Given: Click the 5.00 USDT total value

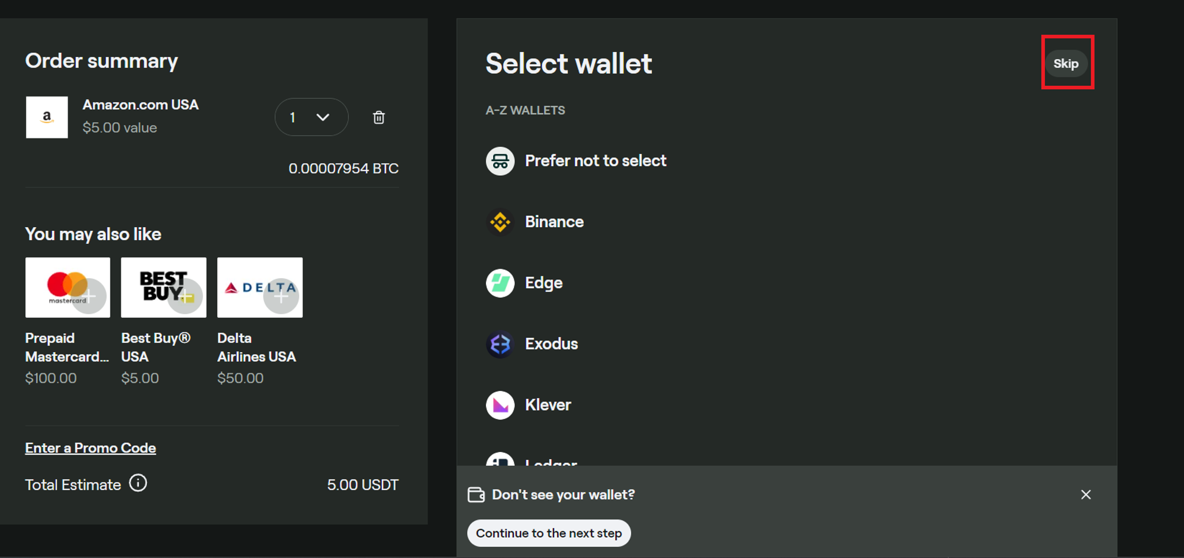Looking at the screenshot, I should [x=362, y=485].
